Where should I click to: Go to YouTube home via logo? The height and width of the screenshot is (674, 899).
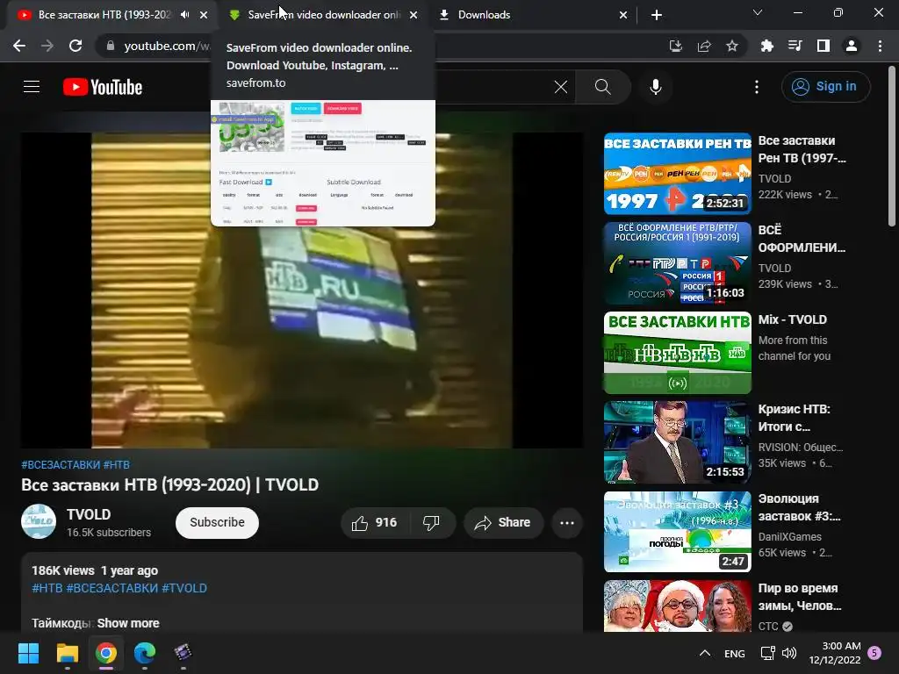point(103,87)
